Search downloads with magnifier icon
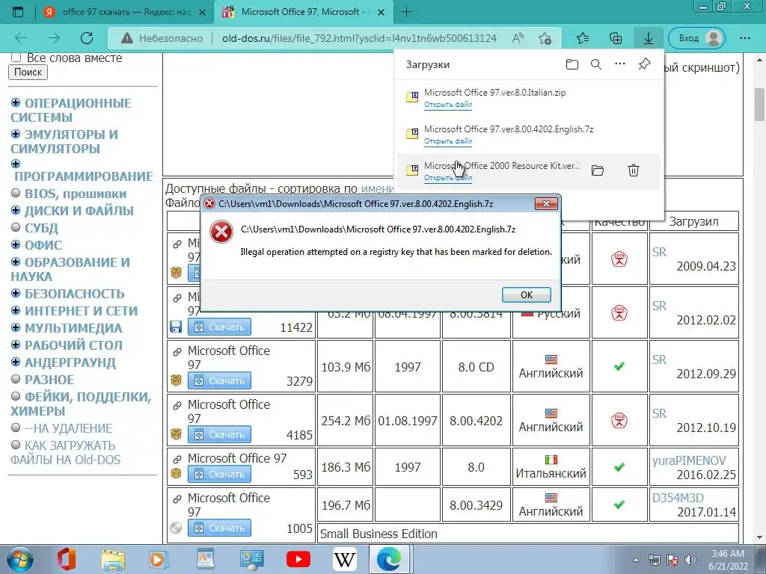 coord(596,64)
